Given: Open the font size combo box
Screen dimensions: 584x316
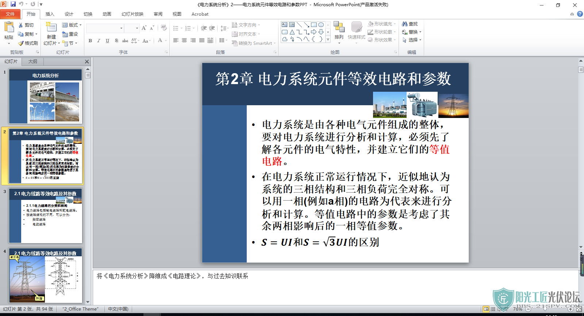Looking at the screenshot, I should (132, 28).
